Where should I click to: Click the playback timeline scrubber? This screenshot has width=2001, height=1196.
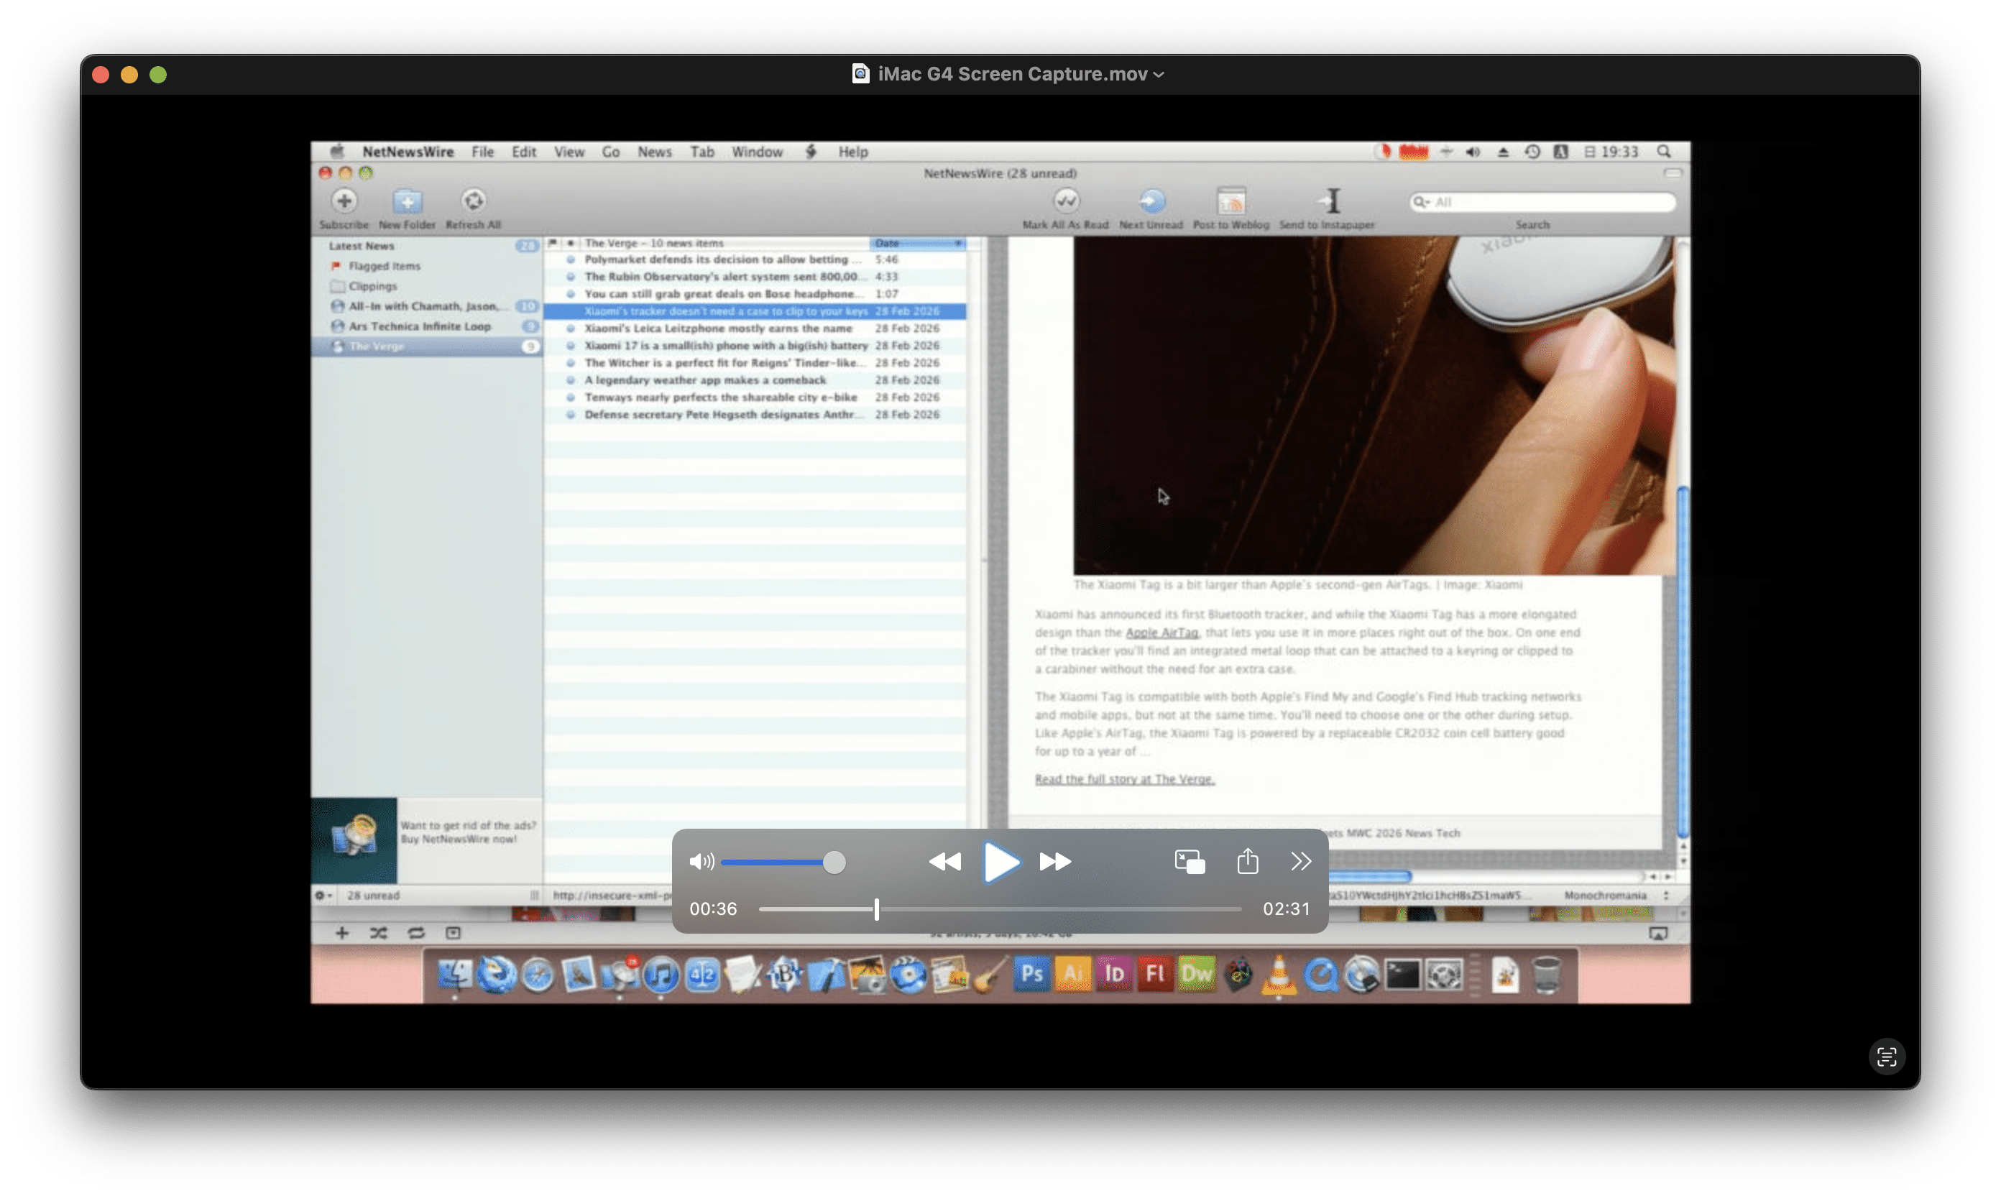pyautogui.click(x=877, y=909)
